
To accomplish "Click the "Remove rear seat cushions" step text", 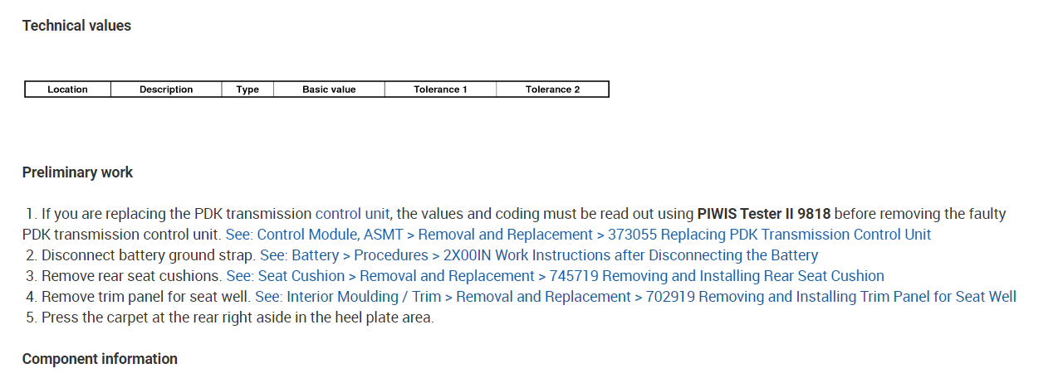I will (132, 276).
